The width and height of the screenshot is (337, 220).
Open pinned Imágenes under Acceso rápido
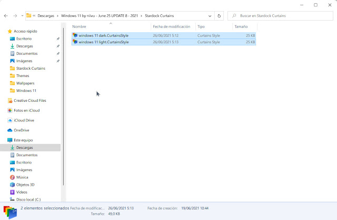pos(24,61)
